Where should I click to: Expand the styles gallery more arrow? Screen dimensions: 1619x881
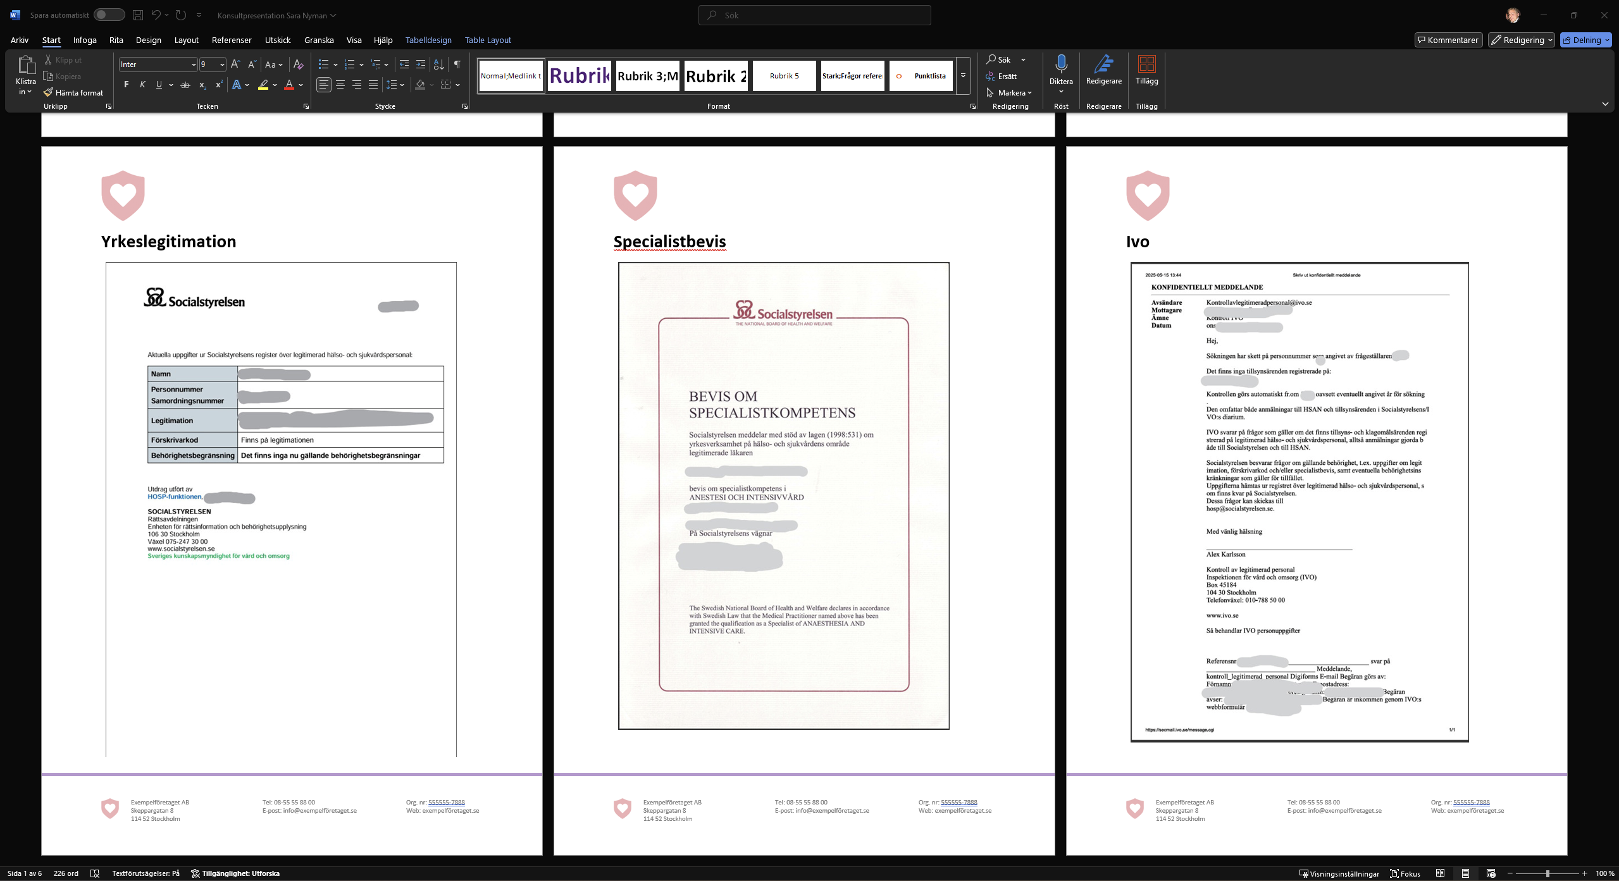pyautogui.click(x=963, y=76)
